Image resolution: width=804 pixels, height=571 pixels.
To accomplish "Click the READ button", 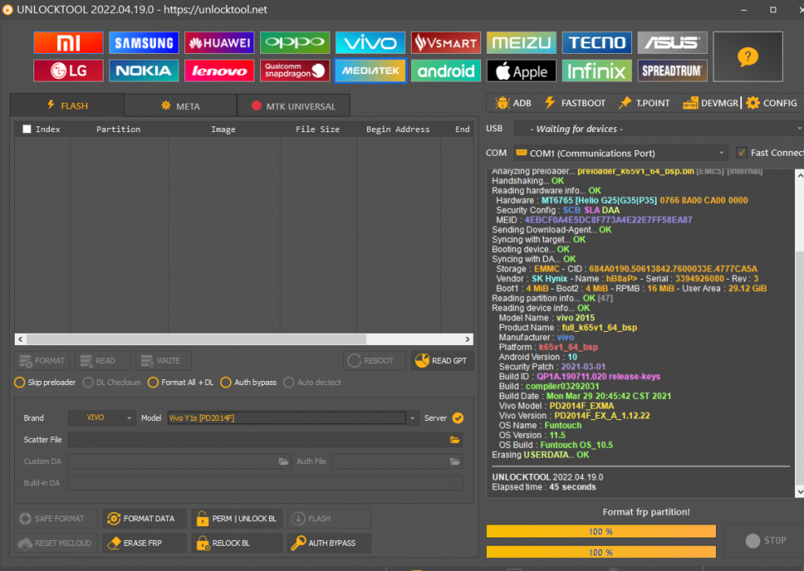I will click(103, 361).
